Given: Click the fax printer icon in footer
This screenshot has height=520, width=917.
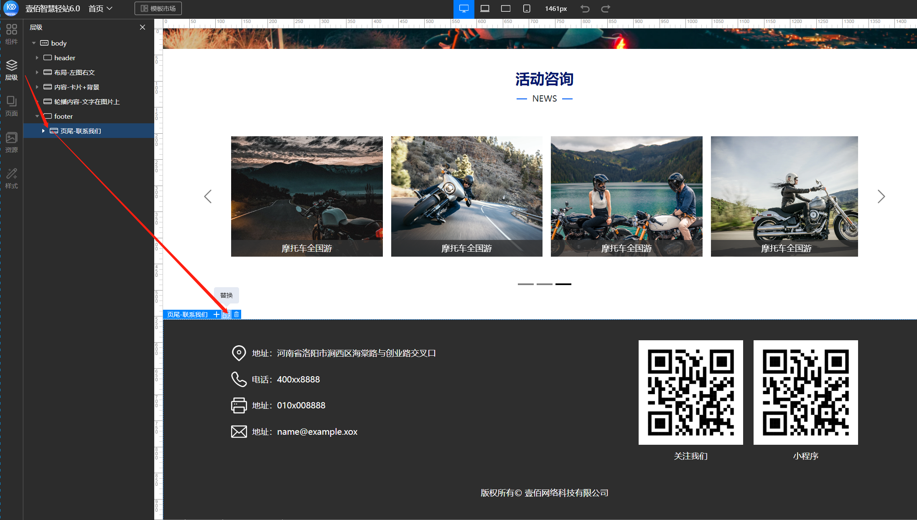Looking at the screenshot, I should click(x=239, y=405).
